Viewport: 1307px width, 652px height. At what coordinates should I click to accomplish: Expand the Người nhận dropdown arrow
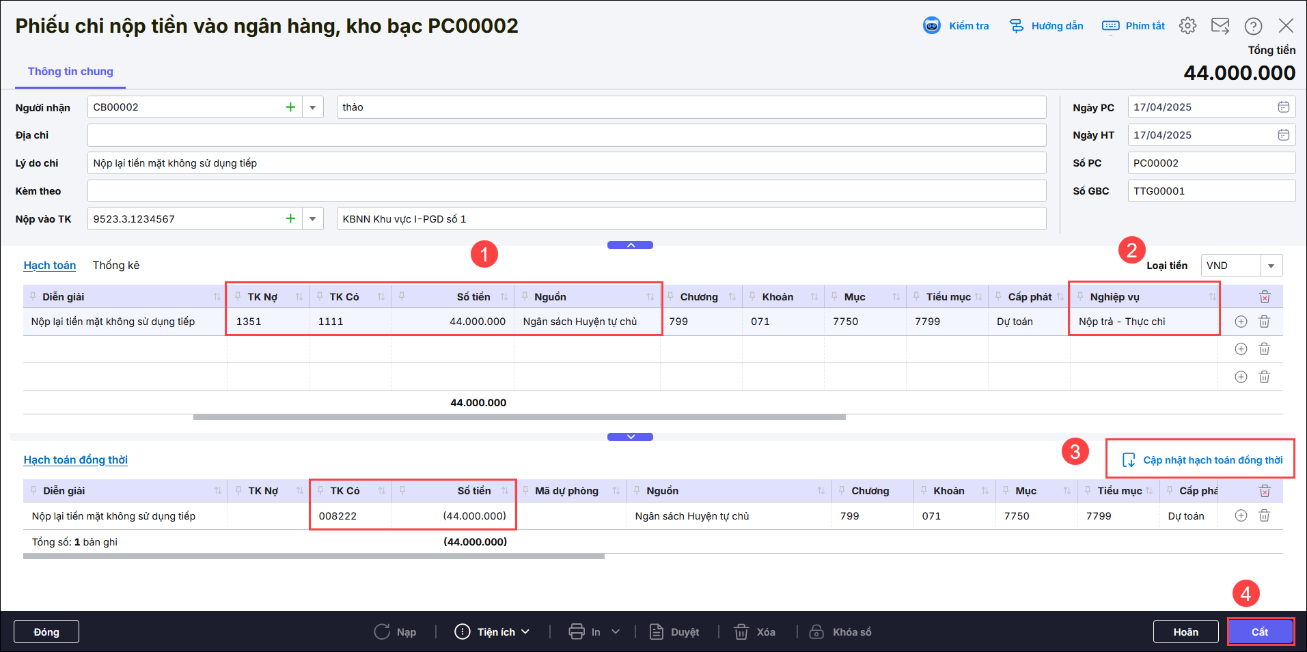pyautogui.click(x=312, y=107)
